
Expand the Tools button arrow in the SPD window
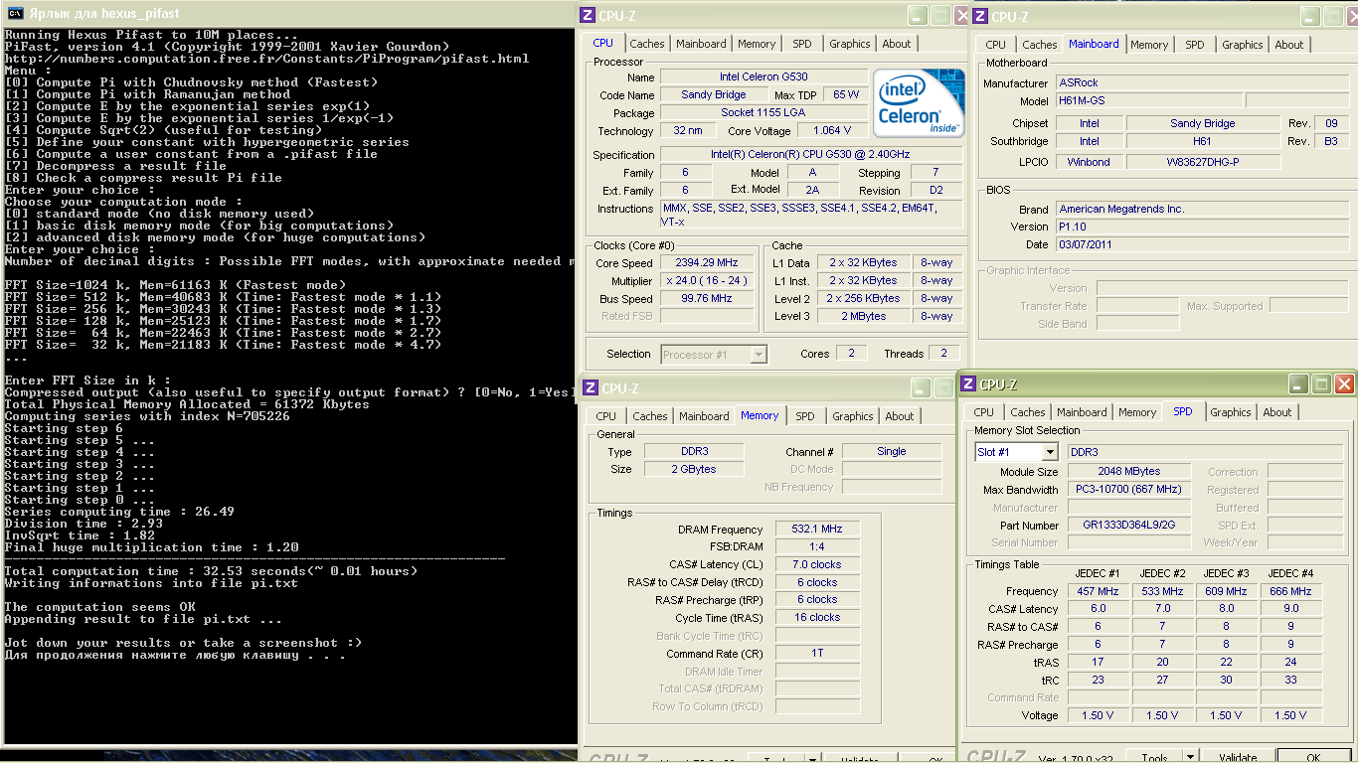pyautogui.click(x=1191, y=758)
